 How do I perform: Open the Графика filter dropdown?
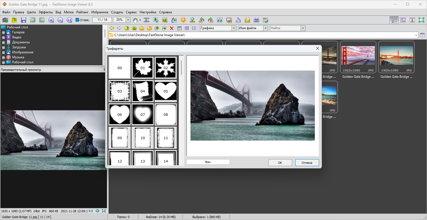coord(234,28)
